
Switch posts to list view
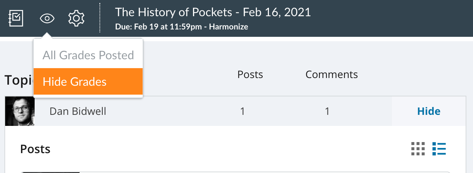pos(439,149)
